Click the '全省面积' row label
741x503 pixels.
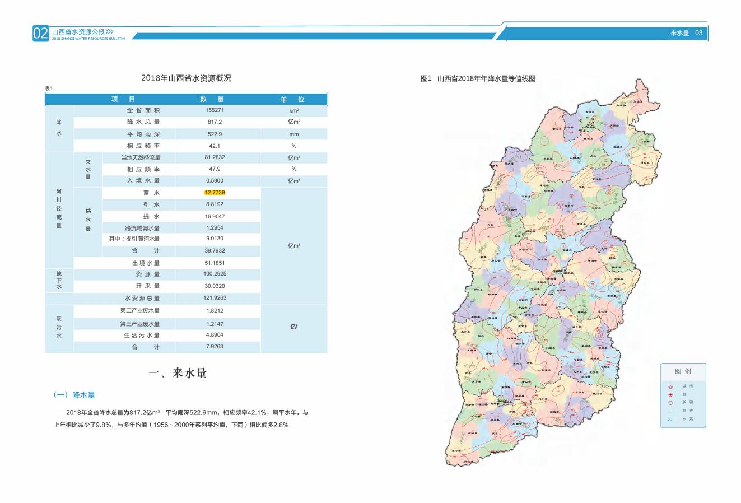143,110
